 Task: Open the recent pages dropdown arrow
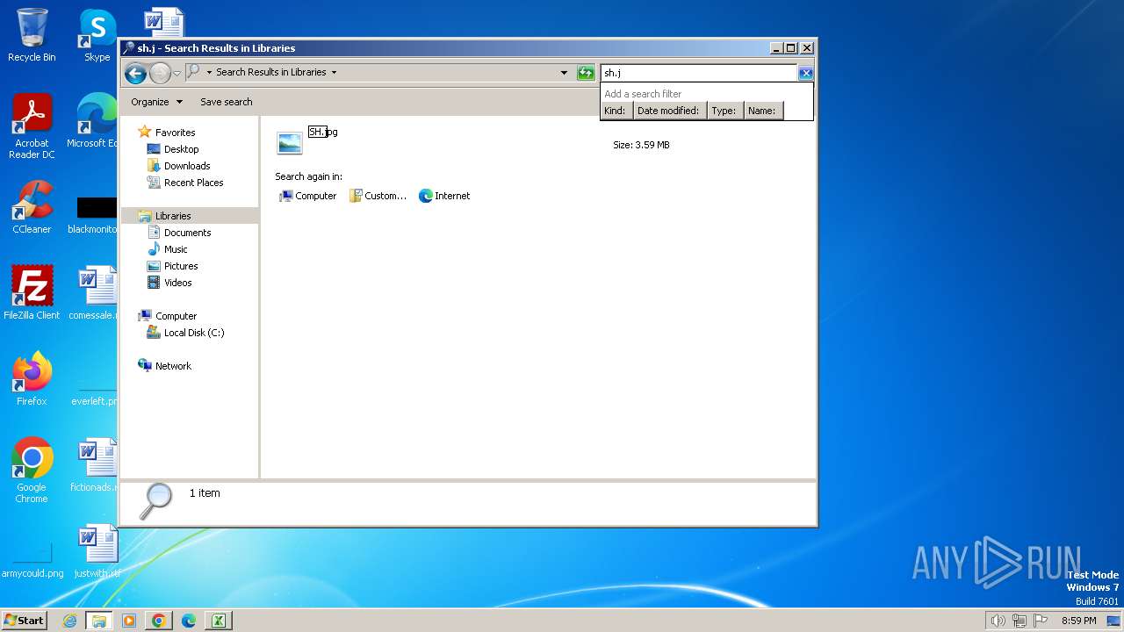177,73
